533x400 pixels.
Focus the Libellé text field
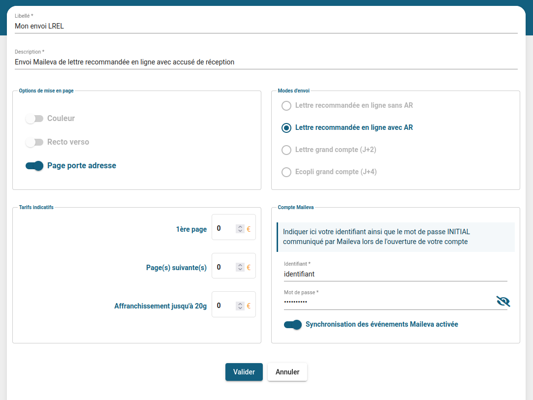(x=266, y=27)
